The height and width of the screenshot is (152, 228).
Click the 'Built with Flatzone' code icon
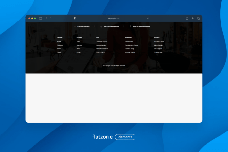[x=75, y=26]
